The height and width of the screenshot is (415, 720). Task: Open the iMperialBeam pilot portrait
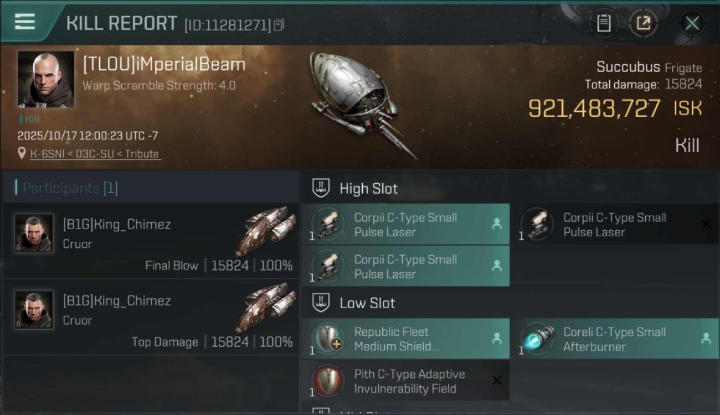(46, 79)
